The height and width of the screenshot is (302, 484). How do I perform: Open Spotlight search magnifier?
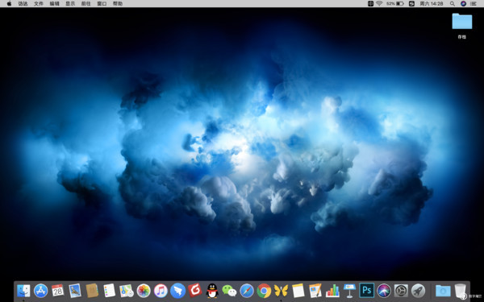(x=453, y=4)
